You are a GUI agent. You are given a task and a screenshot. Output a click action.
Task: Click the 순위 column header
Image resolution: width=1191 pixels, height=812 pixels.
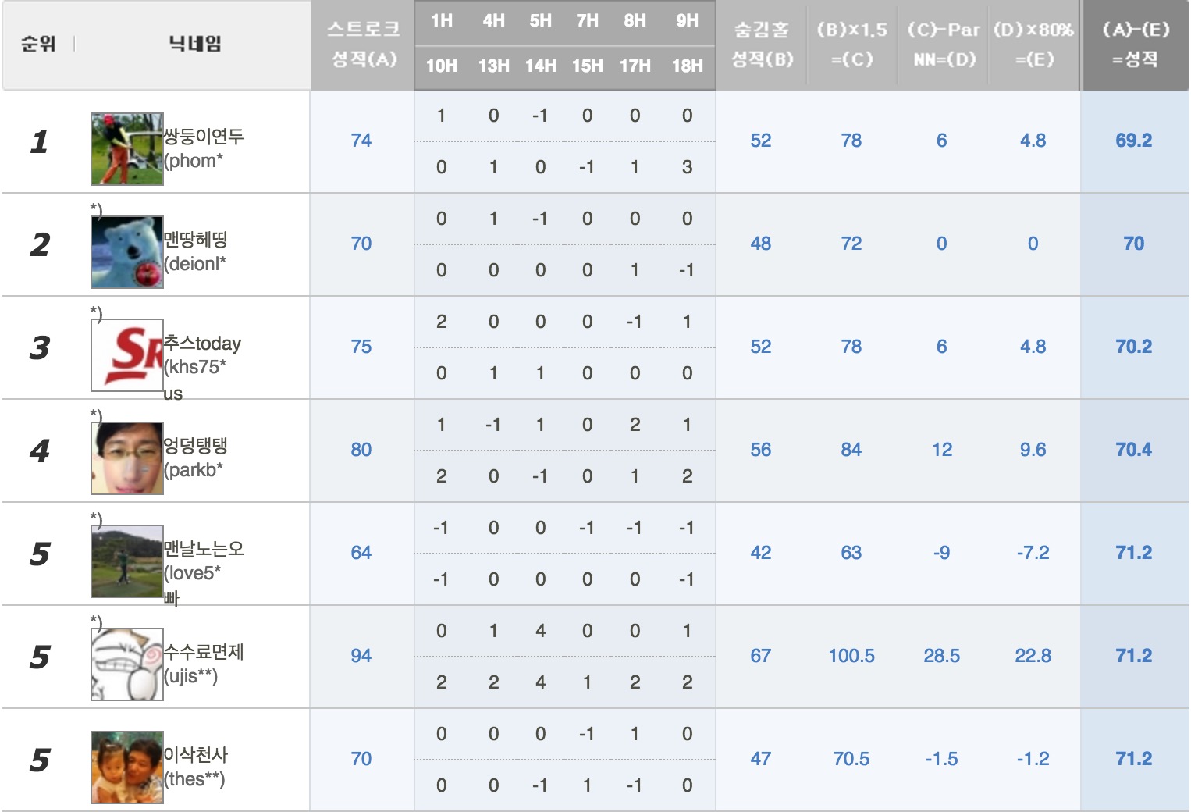click(x=38, y=44)
